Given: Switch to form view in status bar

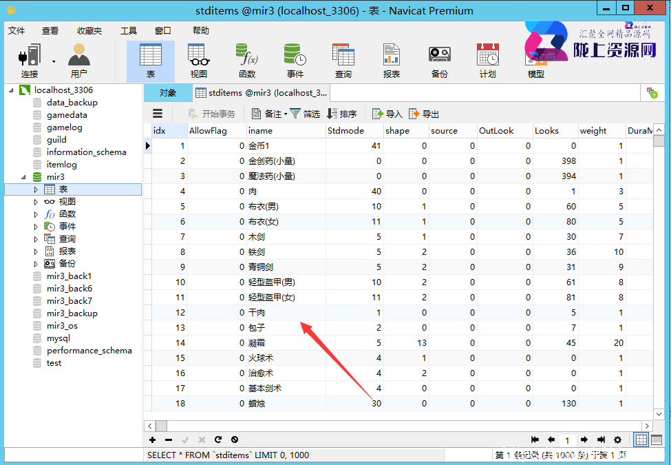Looking at the screenshot, I should [x=657, y=440].
